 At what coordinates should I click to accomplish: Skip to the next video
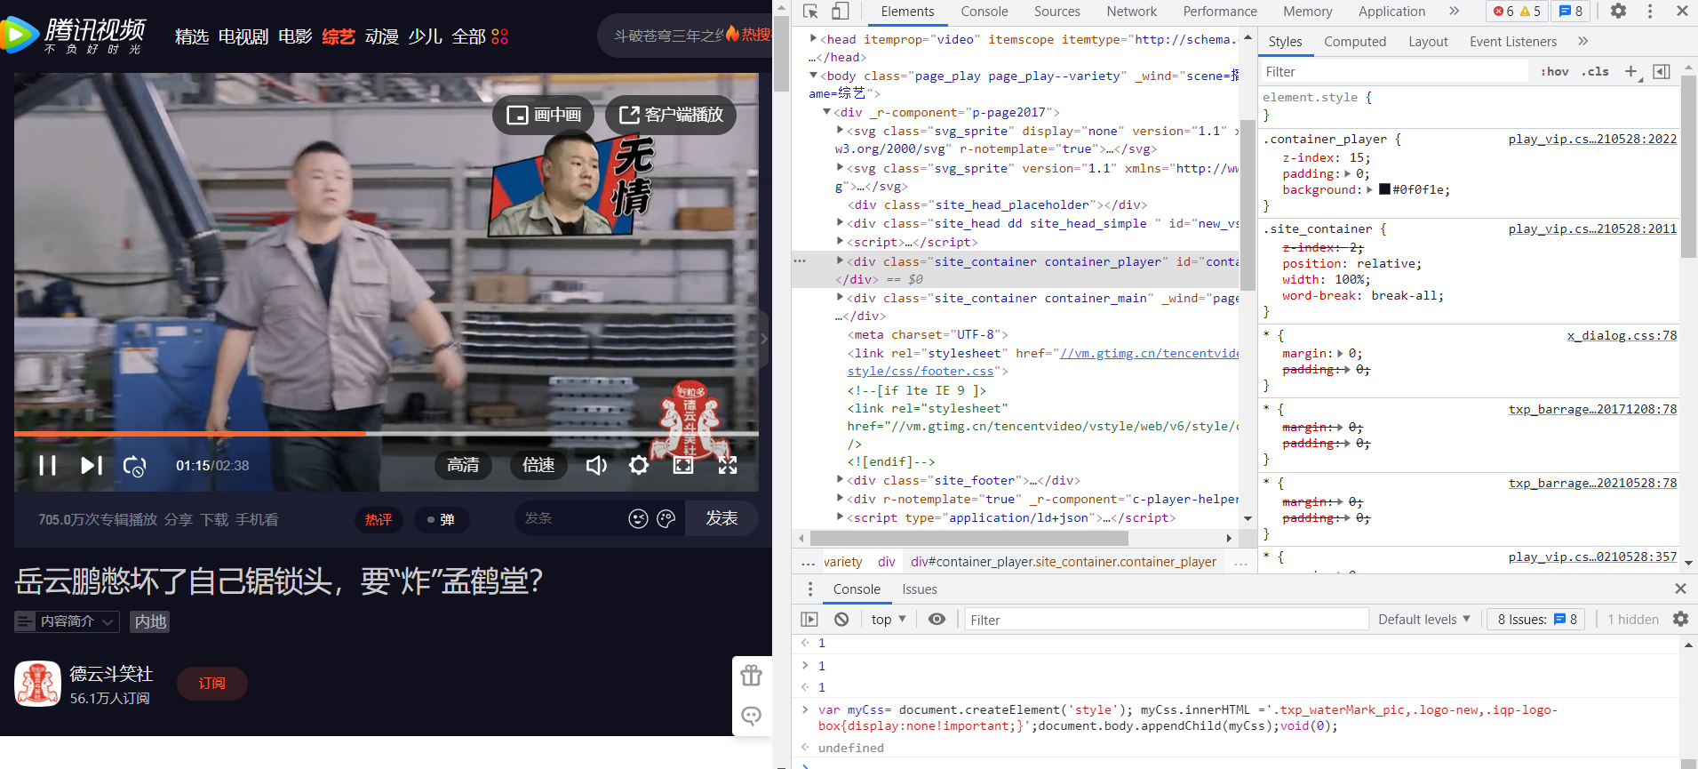[92, 465]
